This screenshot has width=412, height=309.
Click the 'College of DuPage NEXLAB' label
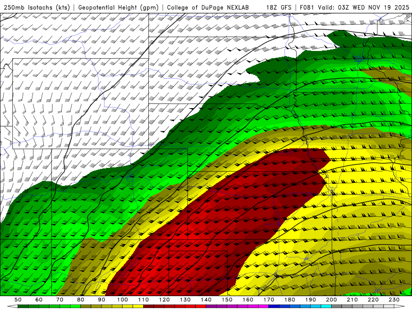tap(208, 7)
